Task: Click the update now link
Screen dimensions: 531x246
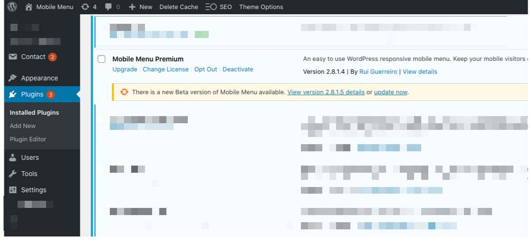Action: [x=390, y=92]
